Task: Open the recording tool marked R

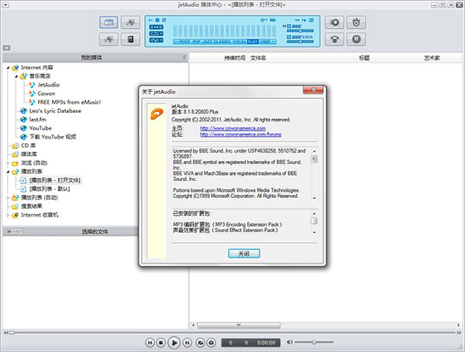Action: [356, 39]
